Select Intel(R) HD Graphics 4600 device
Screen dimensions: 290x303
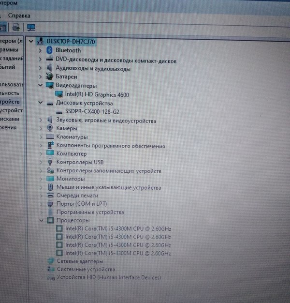(x=97, y=95)
